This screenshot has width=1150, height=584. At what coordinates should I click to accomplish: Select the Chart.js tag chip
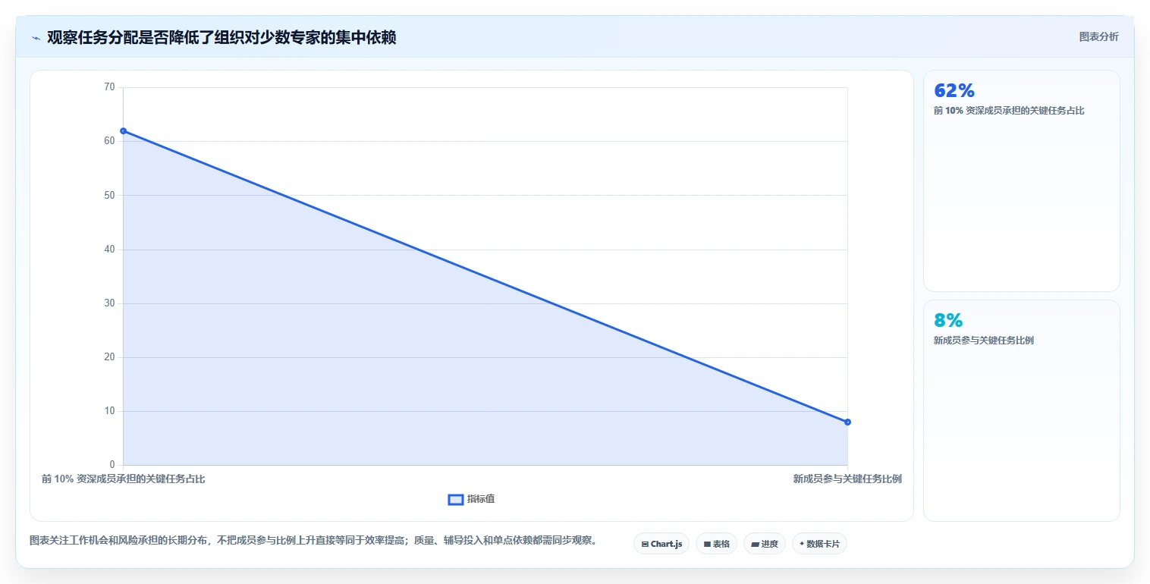coord(661,544)
